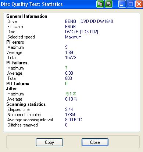The width and height of the screenshot is (143, 152).
Task: Select the 'Glitches removed' label
Action: pos(22,125)
